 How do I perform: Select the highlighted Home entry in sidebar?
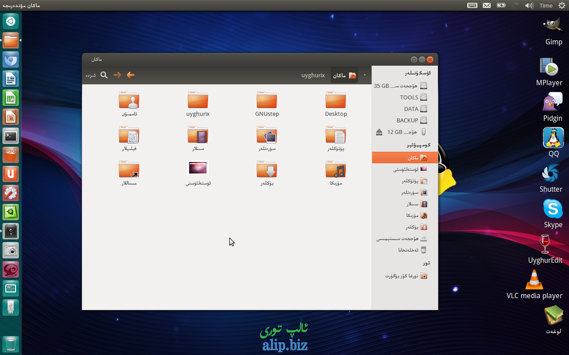click(405, 158)
